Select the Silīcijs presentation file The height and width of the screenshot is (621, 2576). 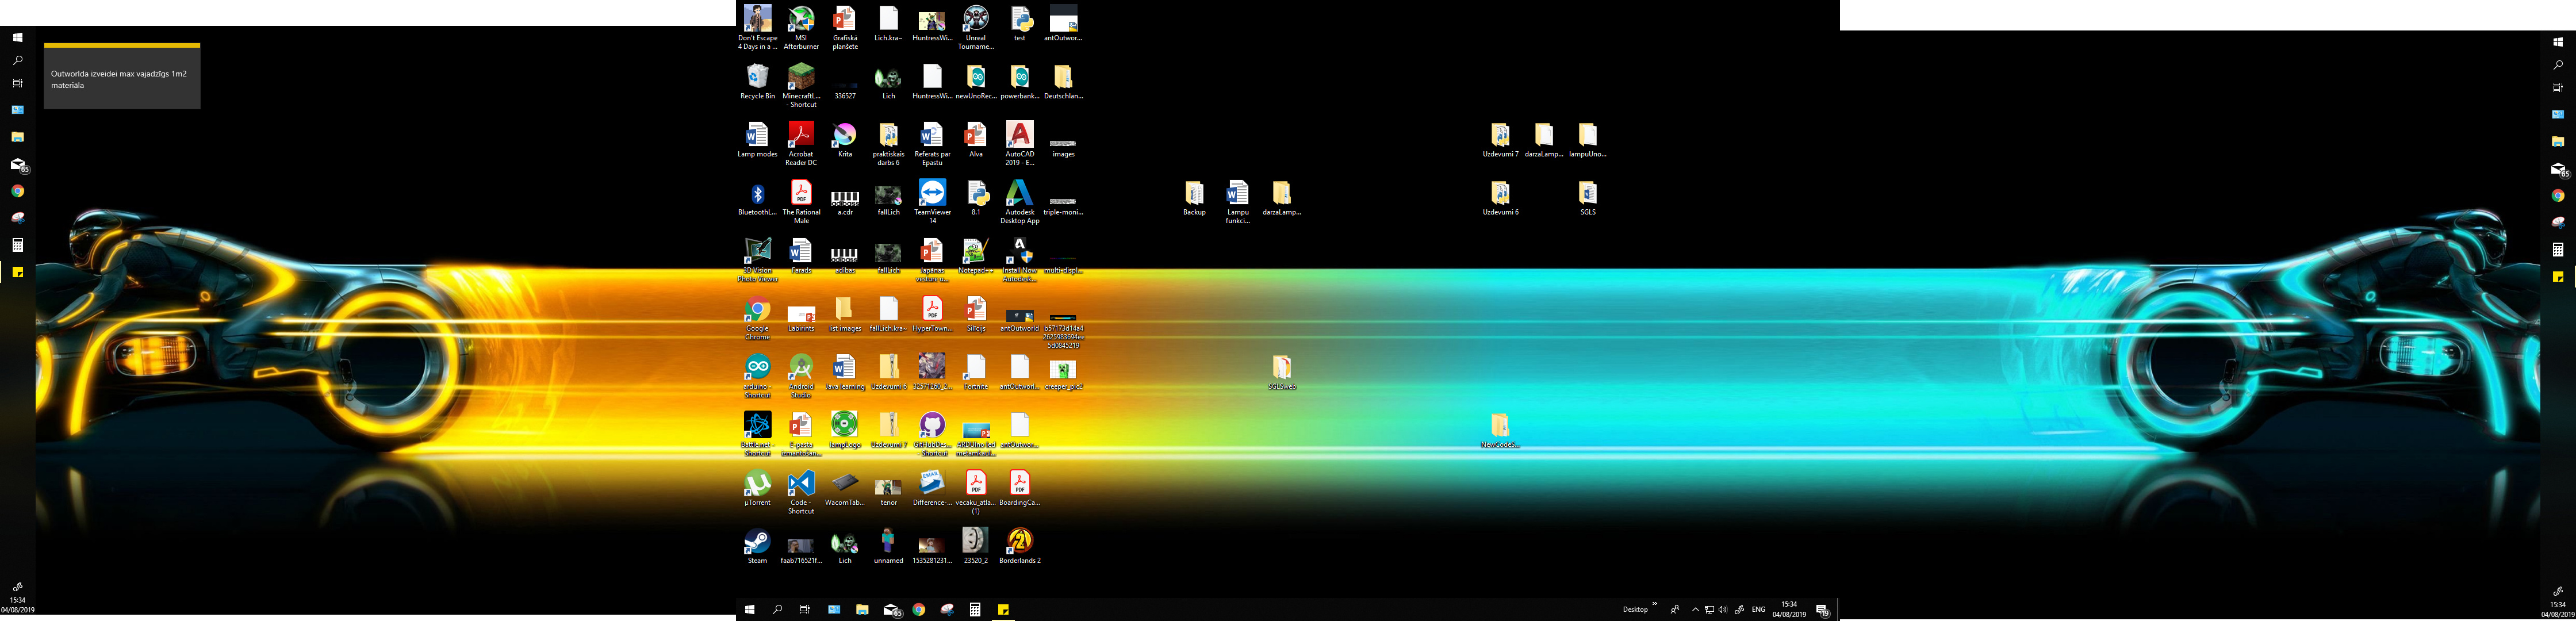(976, 314)
